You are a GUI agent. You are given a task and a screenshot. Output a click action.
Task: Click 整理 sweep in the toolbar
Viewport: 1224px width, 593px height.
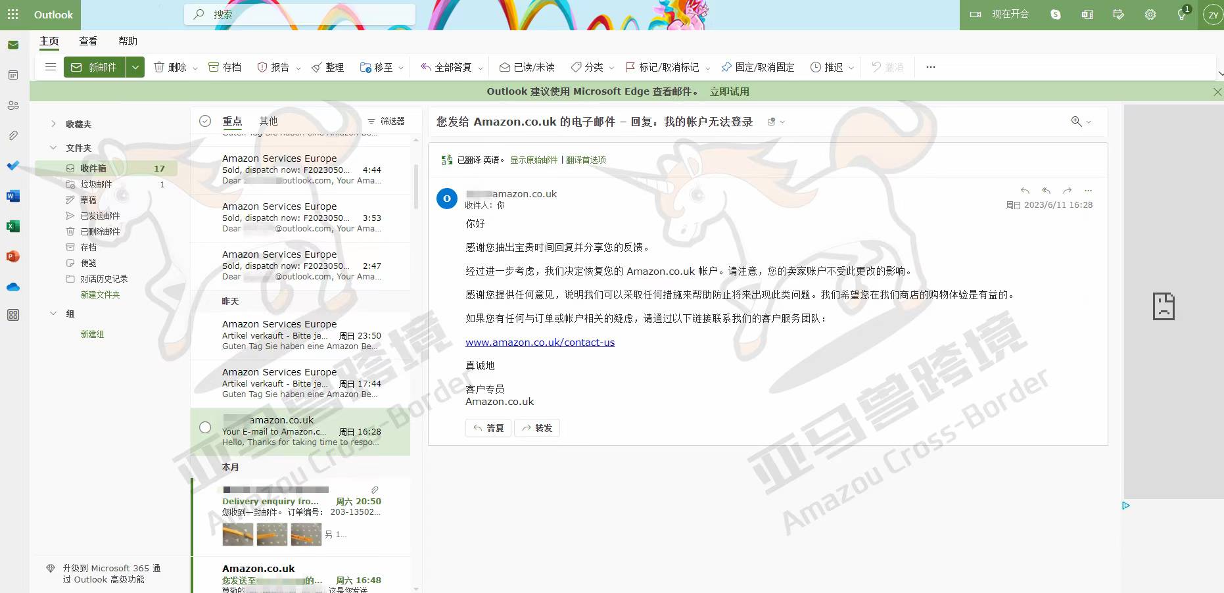[x=327, y=67]
